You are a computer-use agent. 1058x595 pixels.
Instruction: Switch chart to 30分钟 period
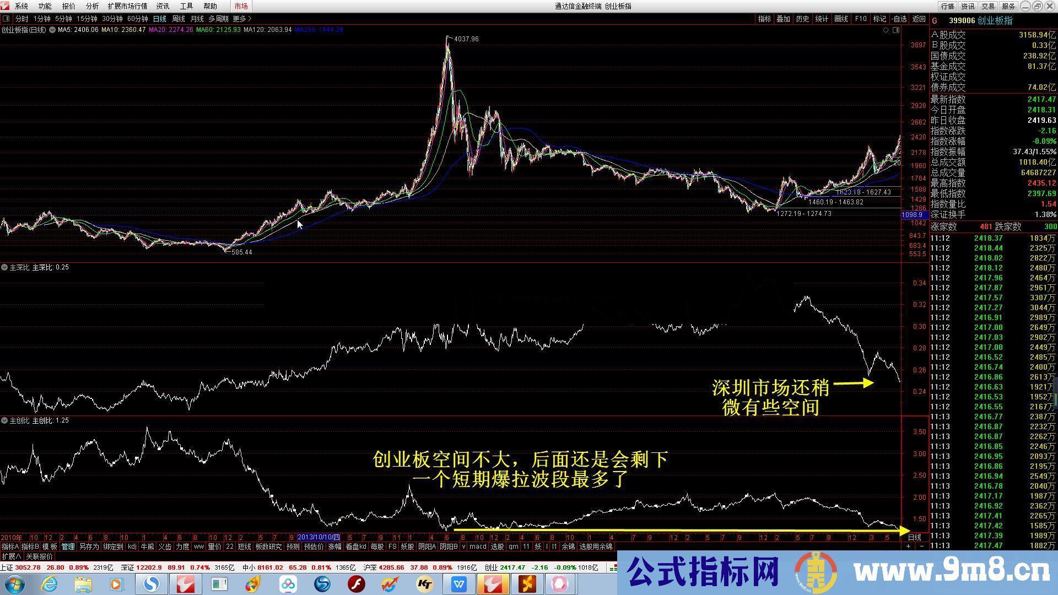point(112,19)
